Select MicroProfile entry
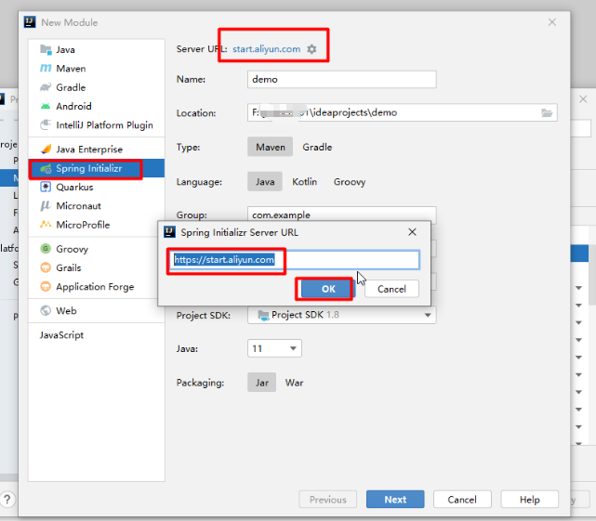 96,225
